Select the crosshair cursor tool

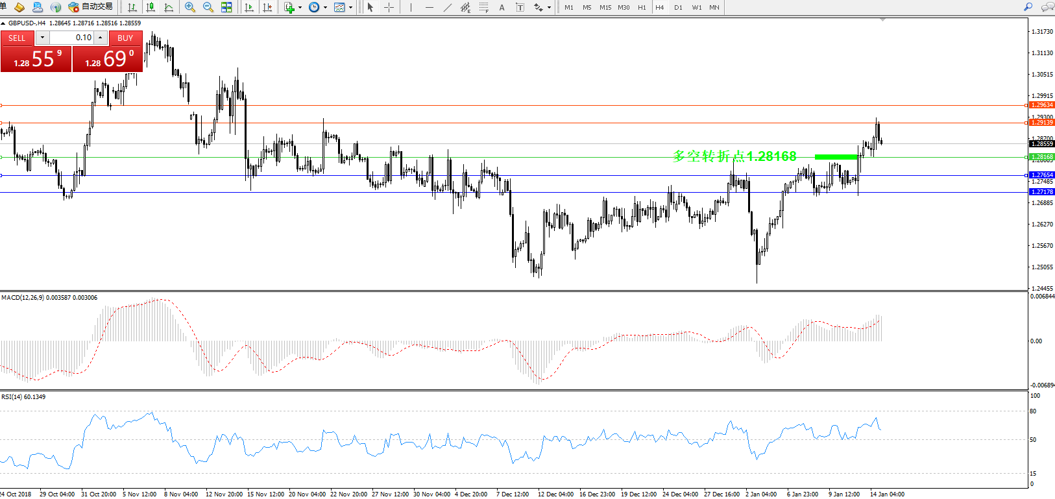389,7
